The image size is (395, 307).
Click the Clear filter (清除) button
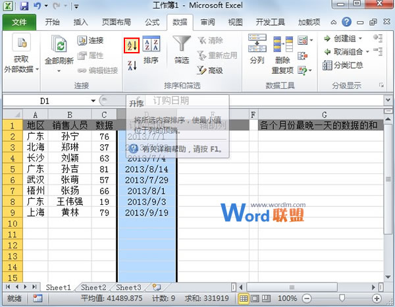(x=211, y=40)
